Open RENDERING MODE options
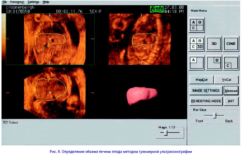Image resolution: width=242 pixels, height=155 pixels. 206,101
